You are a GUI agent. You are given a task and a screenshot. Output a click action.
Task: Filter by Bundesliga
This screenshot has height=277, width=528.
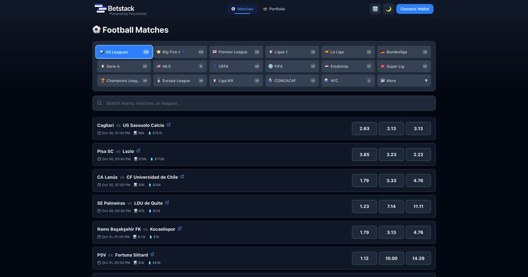(x=404, y=52)
